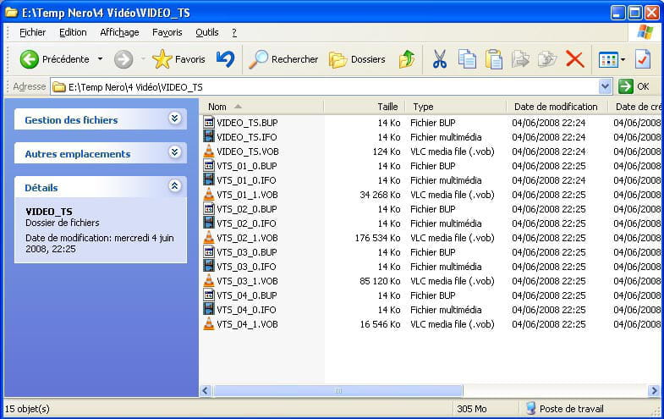Click the 85 120 Ko size cell

click(380, 281)
